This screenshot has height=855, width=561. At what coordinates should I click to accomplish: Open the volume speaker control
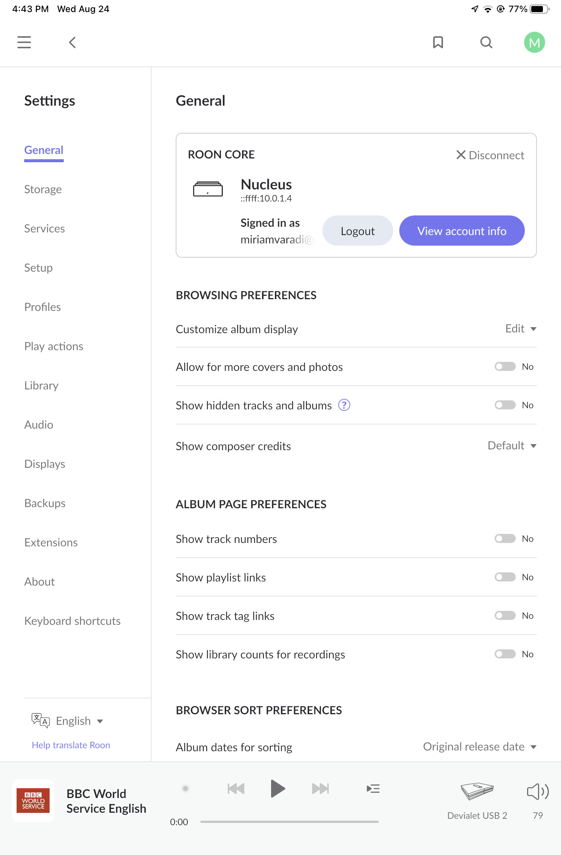[538, 791]
